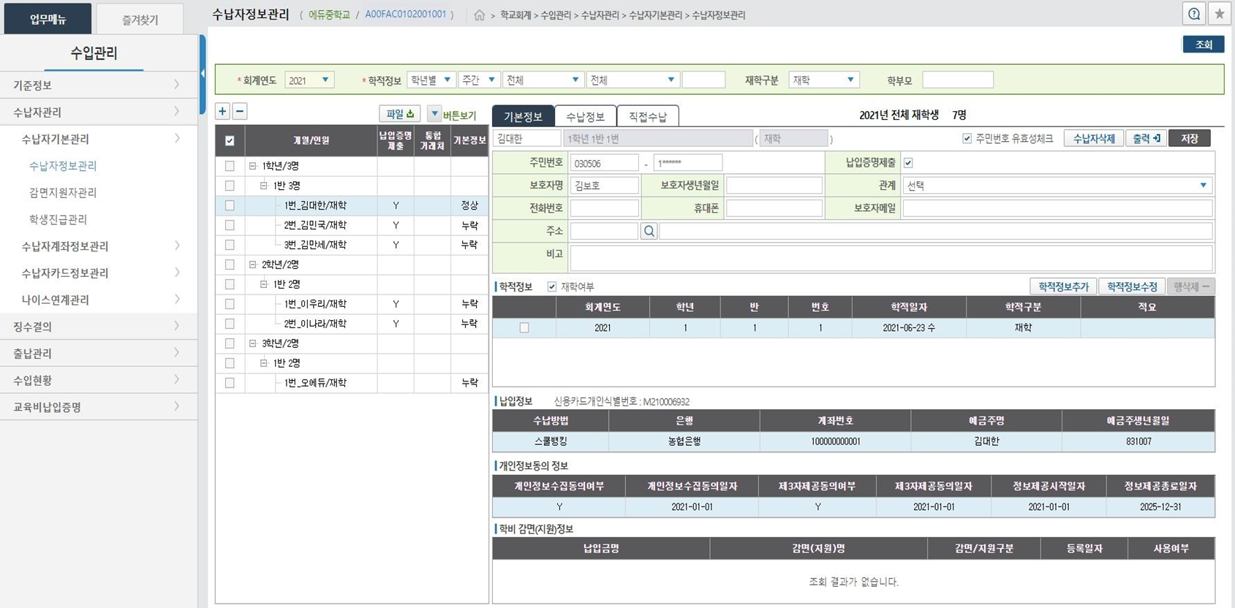Open the 회계연도 2021 dropdown
The image size is (1235, 608).
pos(309,80)
